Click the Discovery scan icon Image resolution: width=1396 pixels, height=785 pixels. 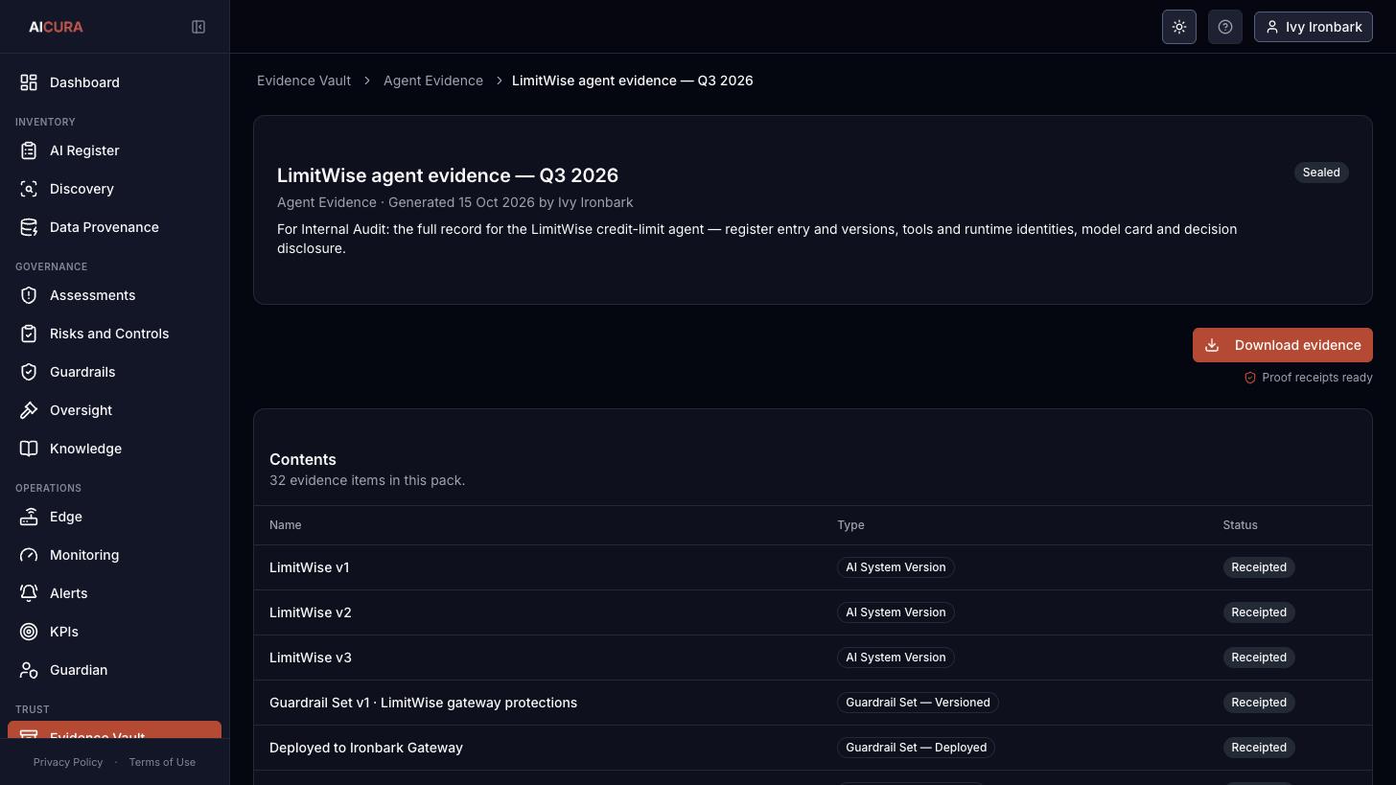point(29,189)
